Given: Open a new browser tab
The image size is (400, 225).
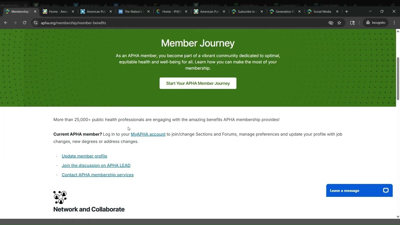Looking at the screenshot, I should (347, 12).
